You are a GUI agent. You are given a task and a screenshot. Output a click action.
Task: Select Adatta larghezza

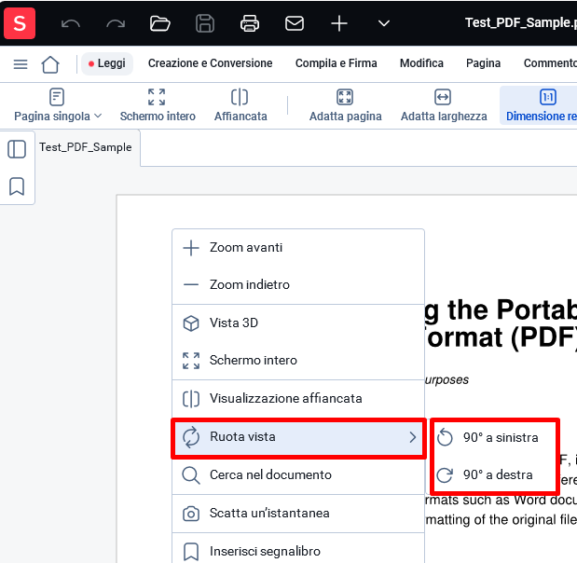pyautogui.click(x=444, y=105)
